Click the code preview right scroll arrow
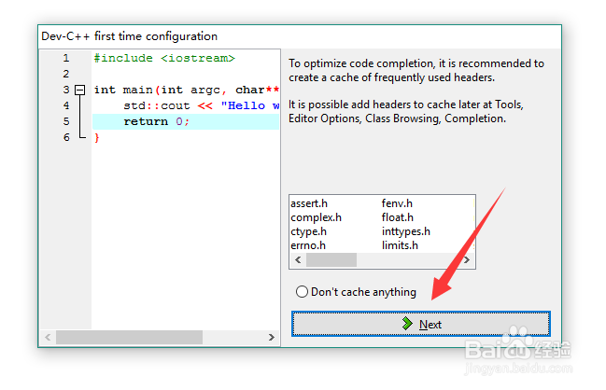This screenshot has height=390, width=606. pos(272,337)
